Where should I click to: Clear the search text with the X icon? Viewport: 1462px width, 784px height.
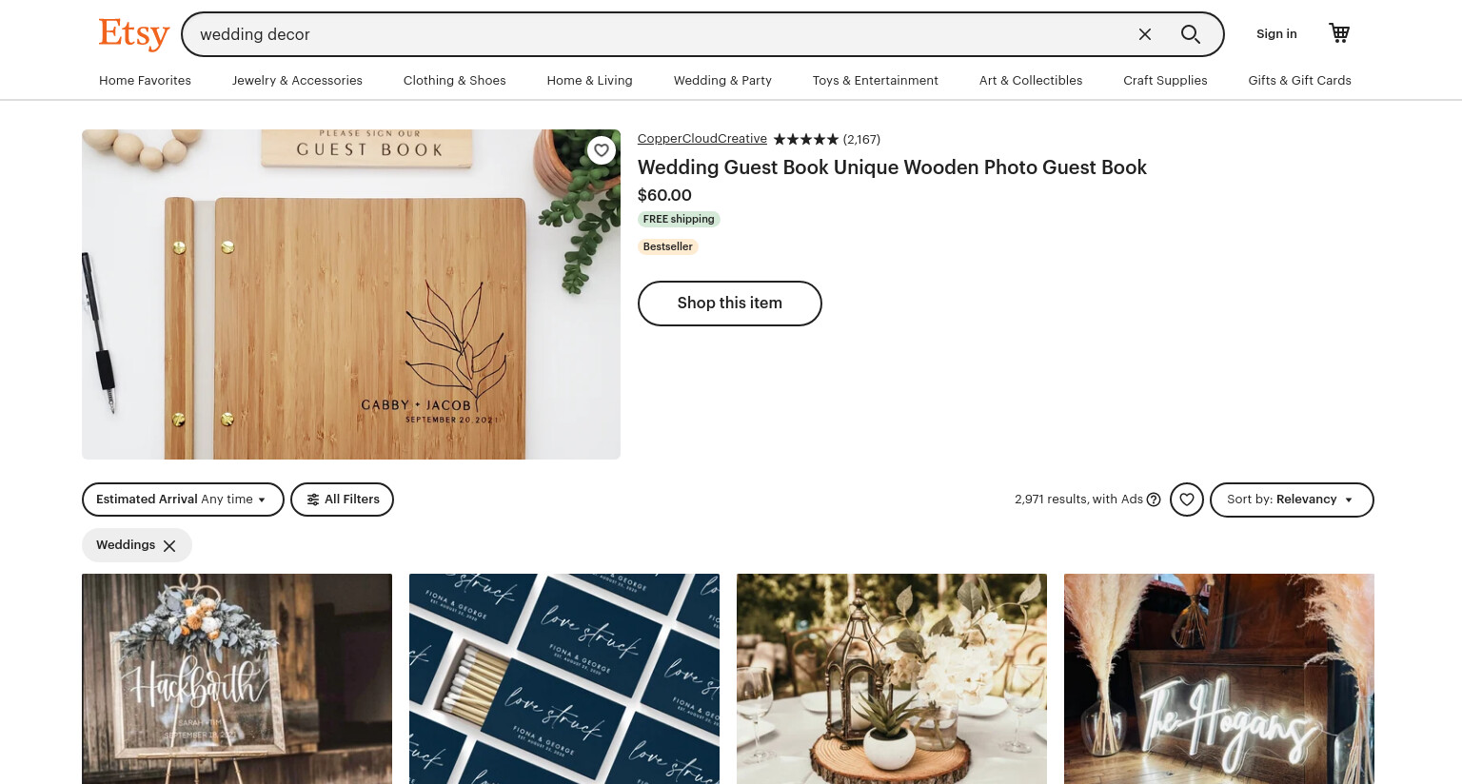(1145, 34)
